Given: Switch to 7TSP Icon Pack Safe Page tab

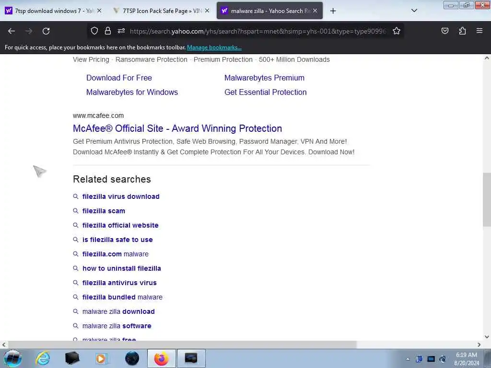Looking at the screenshot, I should coord(161,11).
